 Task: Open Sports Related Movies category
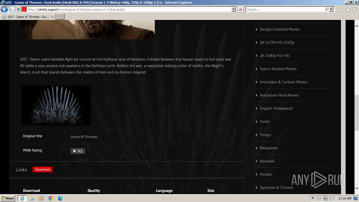pyautogui.click(x=278, y=69)
